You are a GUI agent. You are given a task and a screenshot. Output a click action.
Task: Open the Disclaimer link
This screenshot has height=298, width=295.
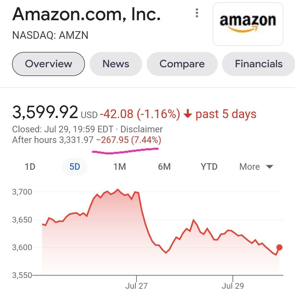click(141, 129)
